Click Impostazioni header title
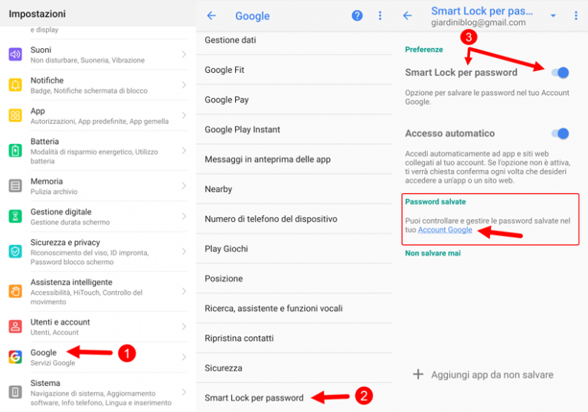Viewport: 588px width, 412px height. (x=37, y=14)
